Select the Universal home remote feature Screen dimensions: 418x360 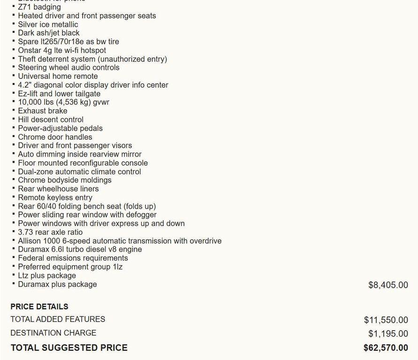point(58,76)
